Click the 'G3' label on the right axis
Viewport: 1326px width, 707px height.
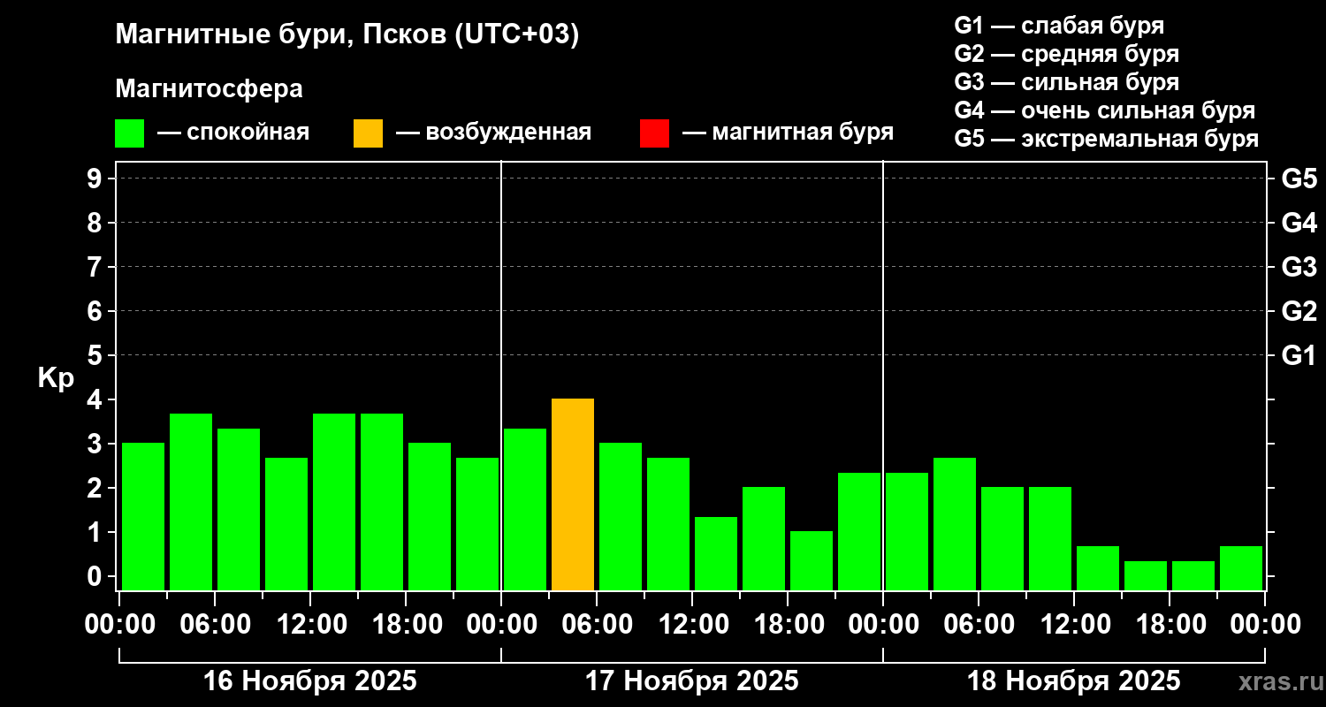(1299, 267)
